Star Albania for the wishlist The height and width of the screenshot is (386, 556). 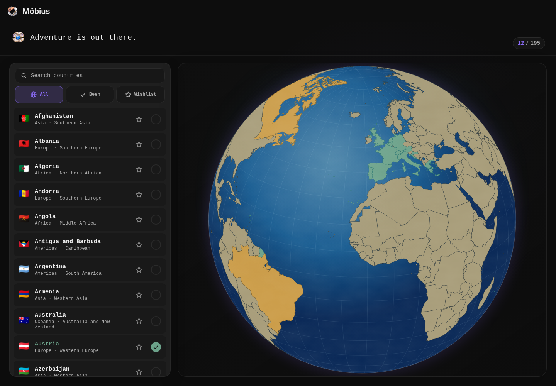click(x=139, y=144)
